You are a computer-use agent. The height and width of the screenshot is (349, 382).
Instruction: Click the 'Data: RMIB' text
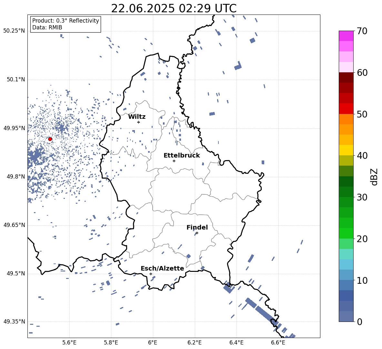[47, 27]
